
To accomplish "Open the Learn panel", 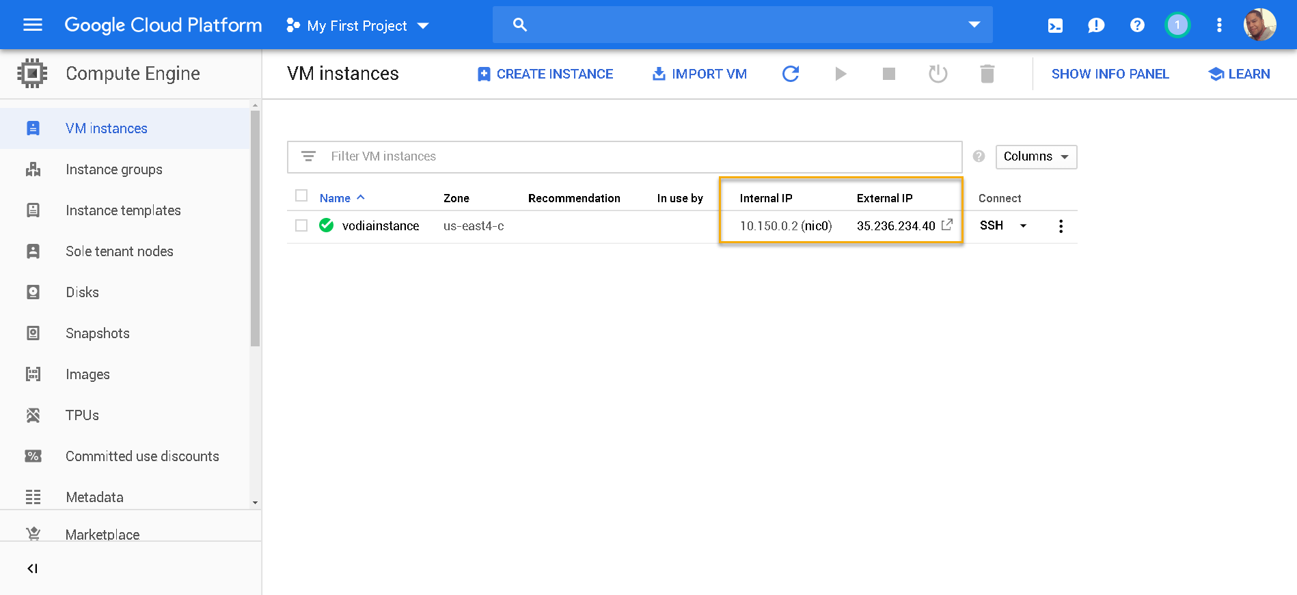I will click(x=1239, y=74).
